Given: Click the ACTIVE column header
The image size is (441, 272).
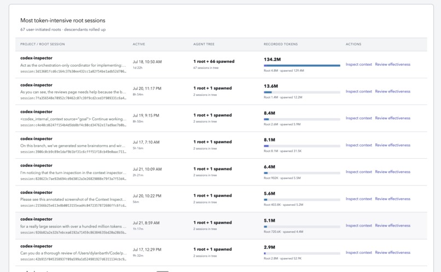Looking at the screenshot, I should click(x=139, y=44).
